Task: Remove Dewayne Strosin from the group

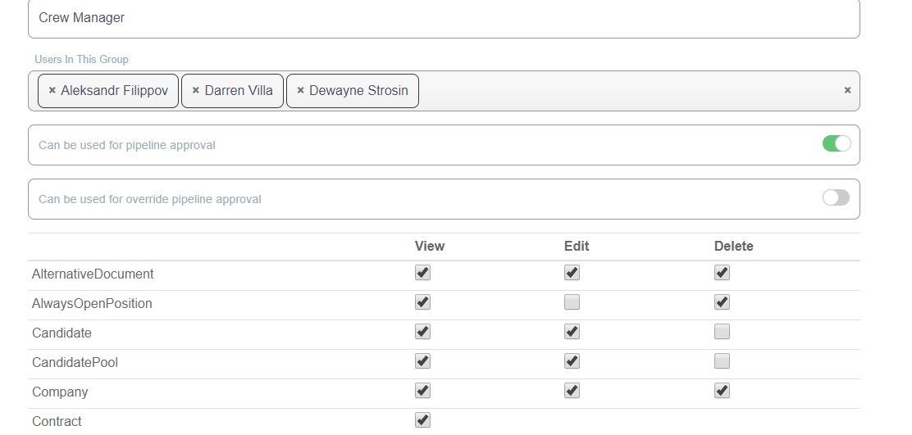Action: (300, 91)
